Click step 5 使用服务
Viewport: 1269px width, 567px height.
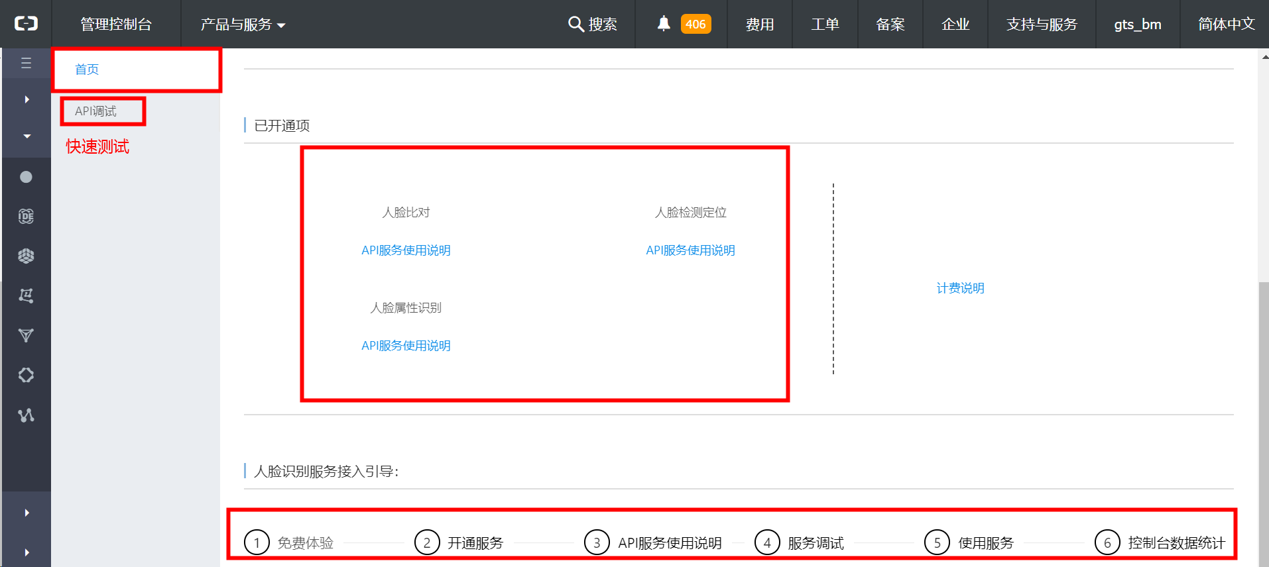969,542
